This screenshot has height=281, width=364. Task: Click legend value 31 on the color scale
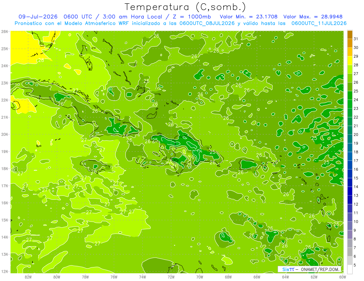coord(356,39)
